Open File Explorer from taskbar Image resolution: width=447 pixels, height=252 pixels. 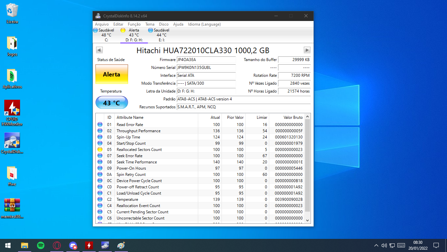click(24, 245)
